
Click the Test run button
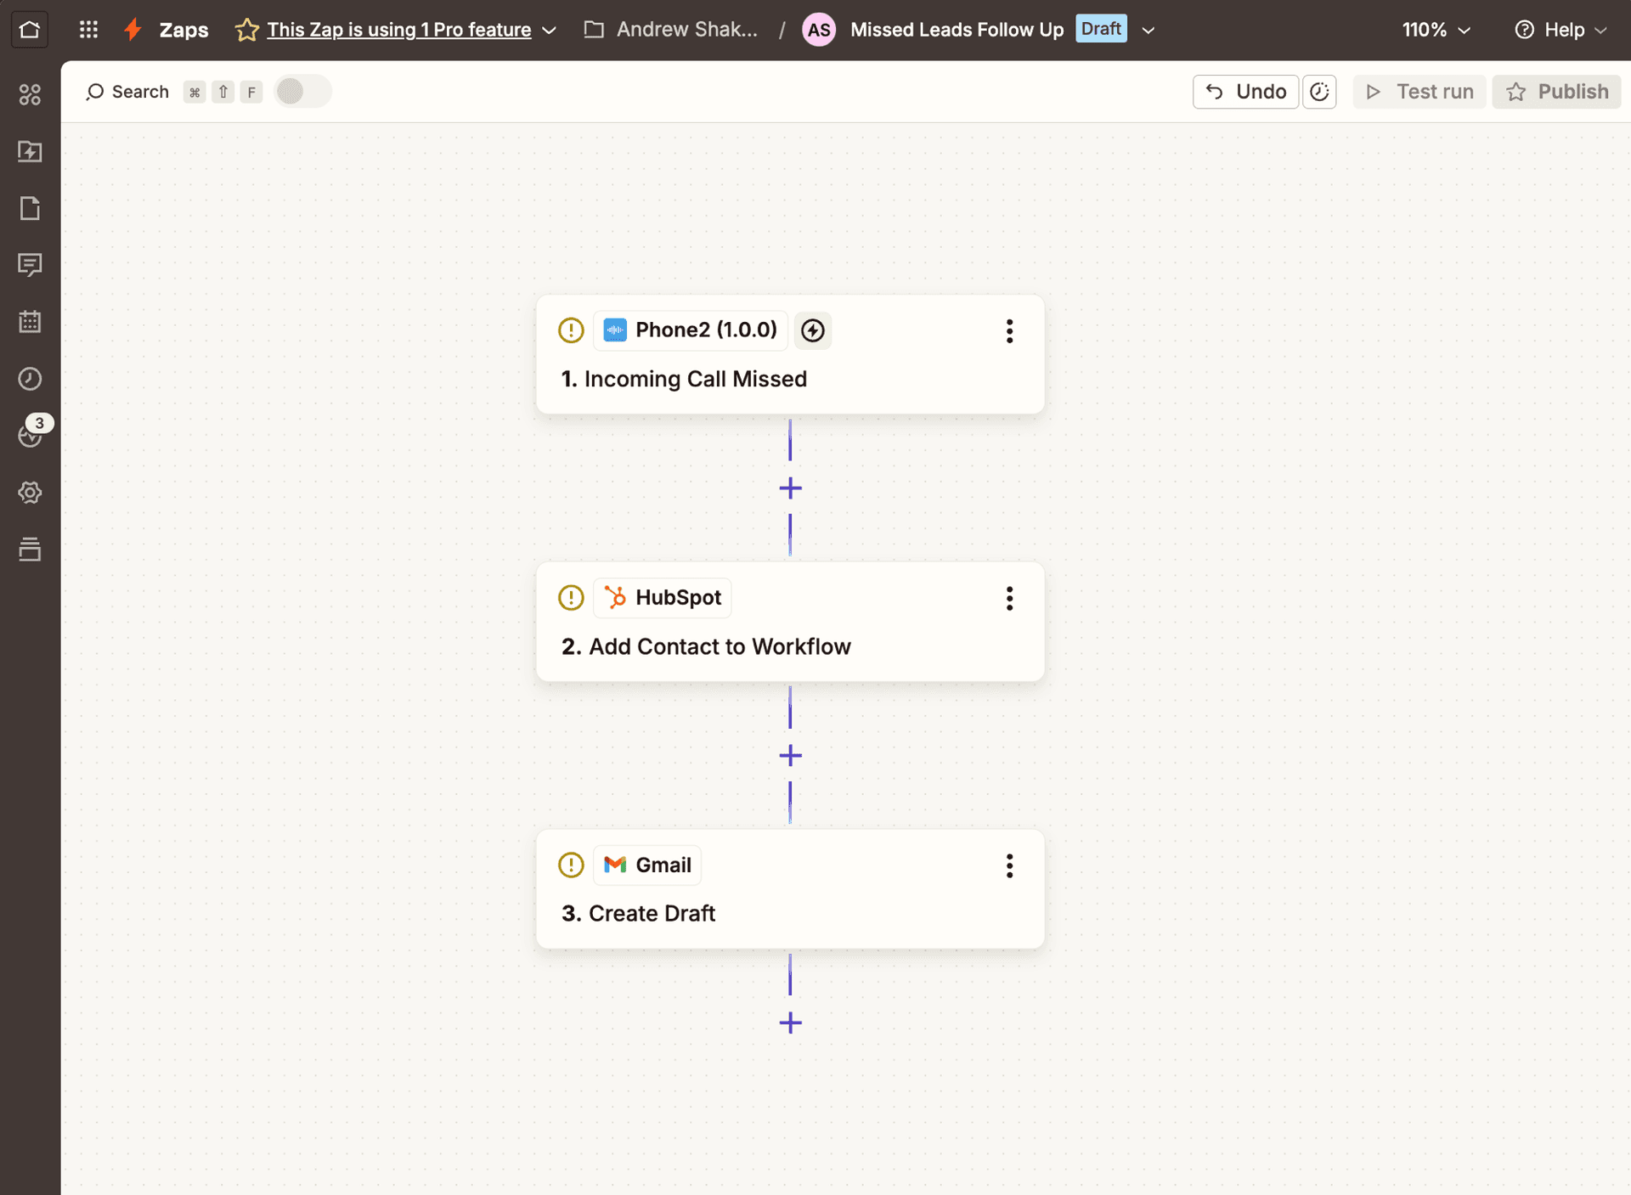1419,92
